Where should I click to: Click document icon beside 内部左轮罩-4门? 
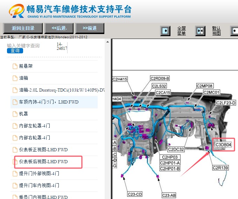click(x=15, y=126)
